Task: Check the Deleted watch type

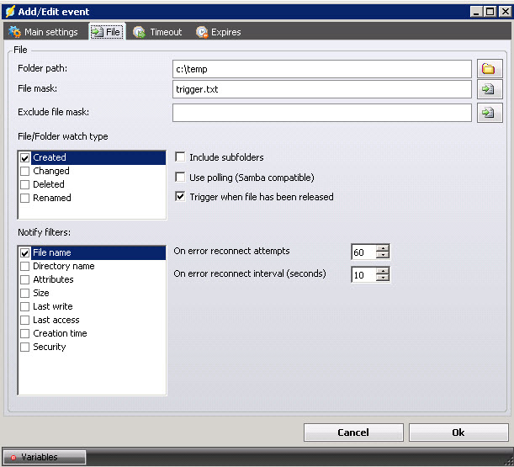Action: [x=24, y=184]
